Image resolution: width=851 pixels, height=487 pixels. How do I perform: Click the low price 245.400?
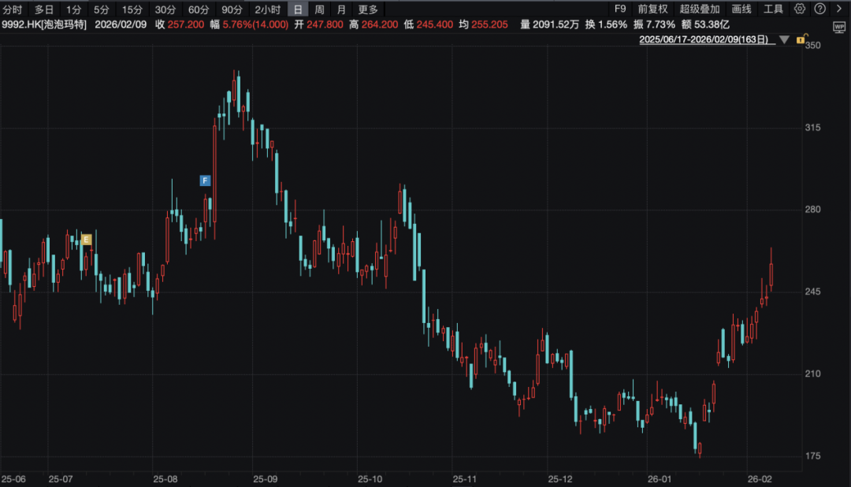(435, 24)
